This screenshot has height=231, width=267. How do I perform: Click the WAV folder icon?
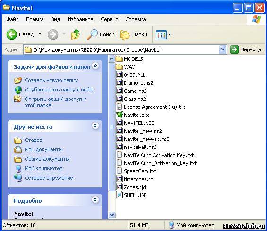pos(120,67)
